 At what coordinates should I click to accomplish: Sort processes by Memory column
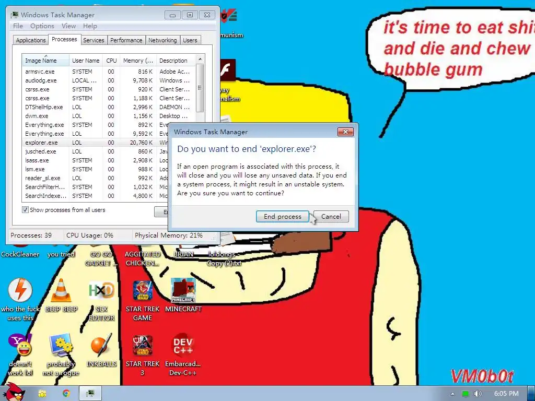coord(138,61)
